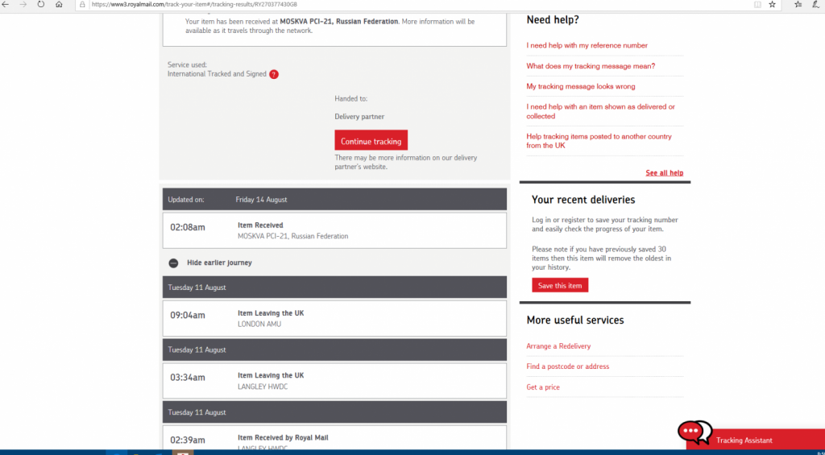Click the question mark help icon
This screenshot has height=455, width=825.
click(x=274, y=74)
